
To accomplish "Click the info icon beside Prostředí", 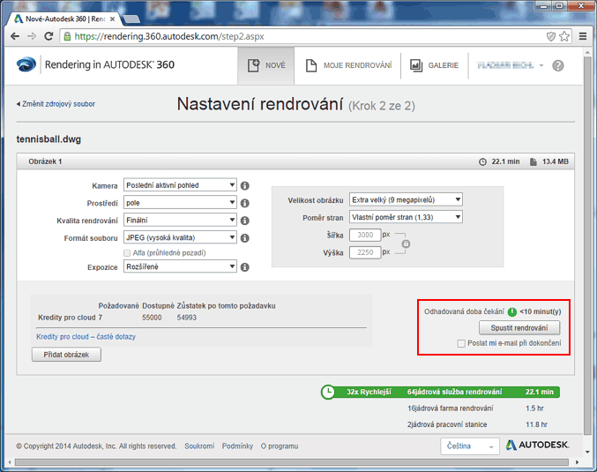I will (x=245, y=203).
